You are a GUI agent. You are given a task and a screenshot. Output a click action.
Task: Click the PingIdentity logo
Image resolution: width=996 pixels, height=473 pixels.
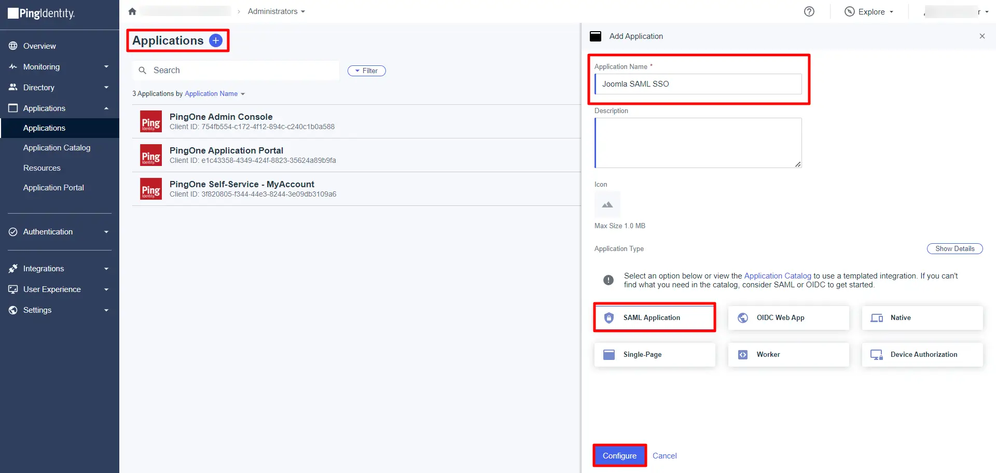coord(41,13)
